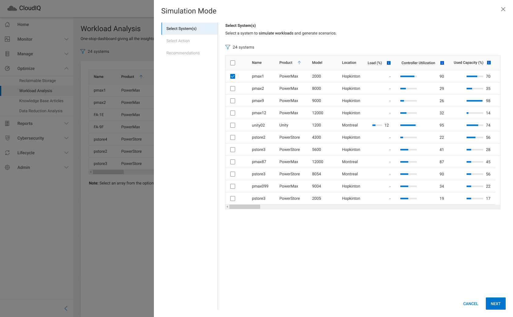
Task: Click pstore4 row in background table
Action: pos(121,139)
